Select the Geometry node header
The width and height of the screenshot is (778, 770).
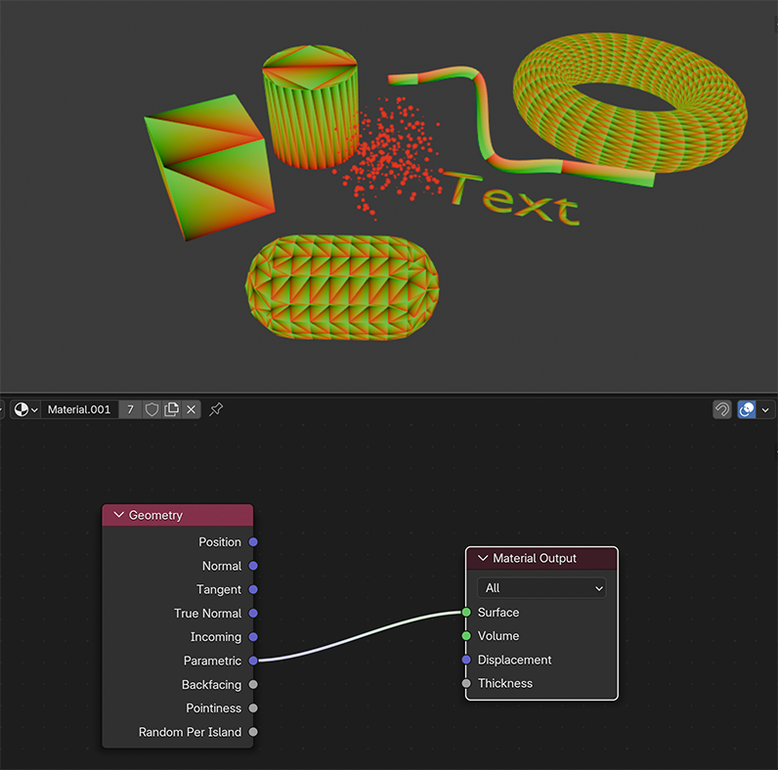pos(178,515)
